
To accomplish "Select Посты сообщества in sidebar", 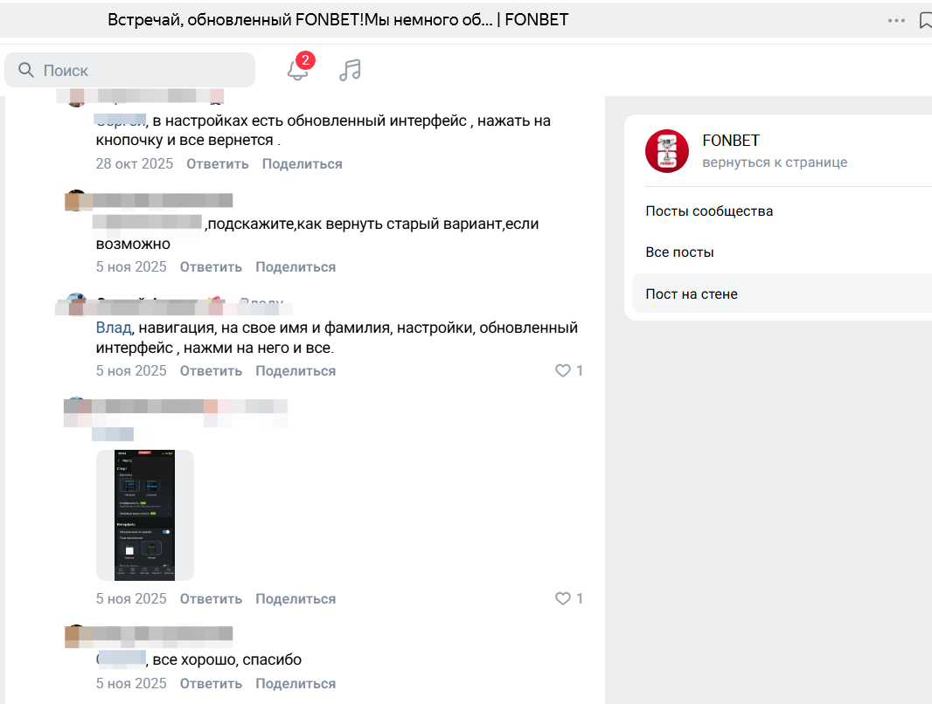I will [709, 211].
